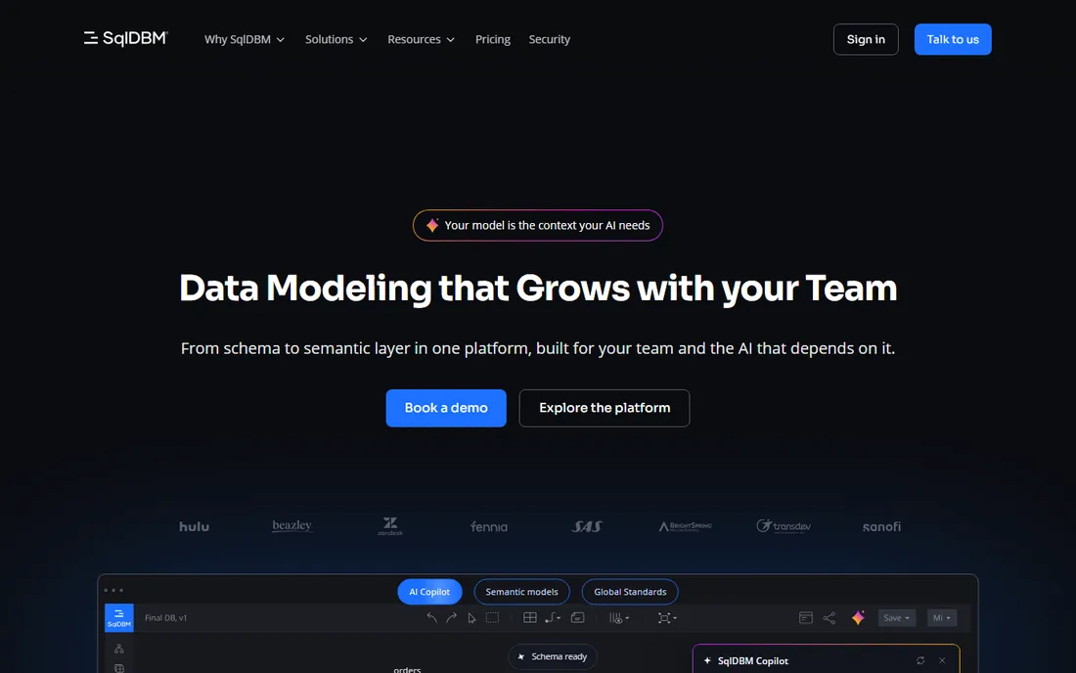This screenshot has width=1076, height=673.
Task: Switch to the Semantic models tab
Action: (x=521, y=592)
